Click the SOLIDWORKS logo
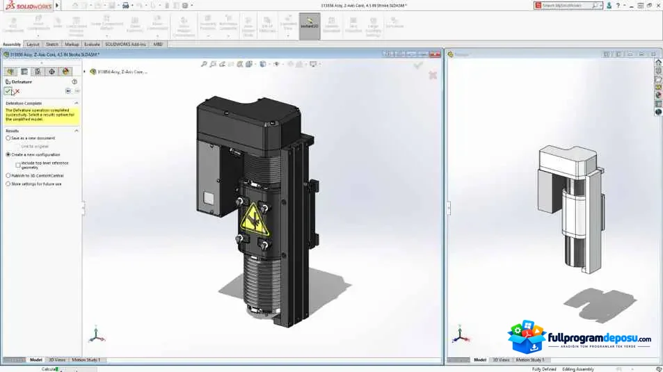The width and height of the screenshot is (663, 372). pos(29,6)
